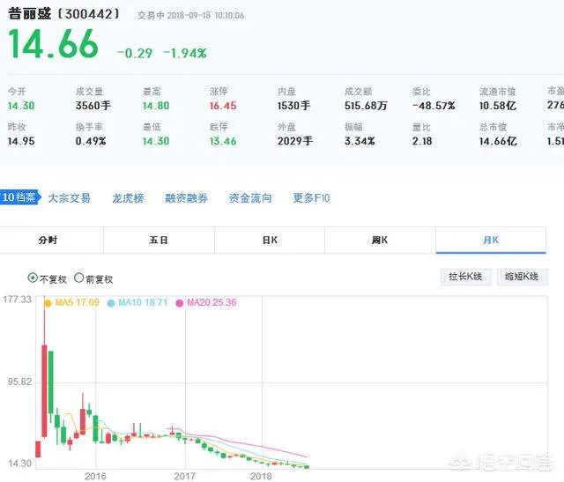Click the 总市值 value 14.66亿
The width and height of the screenshot is (564, 482).
[x=498, y=141]
